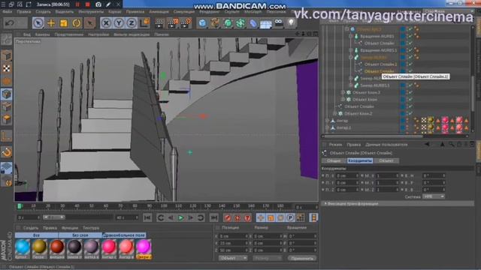Stop Bandicam recording red square
Screen dimensions: 481x270
pyautogui.click(x=88, y=4)
